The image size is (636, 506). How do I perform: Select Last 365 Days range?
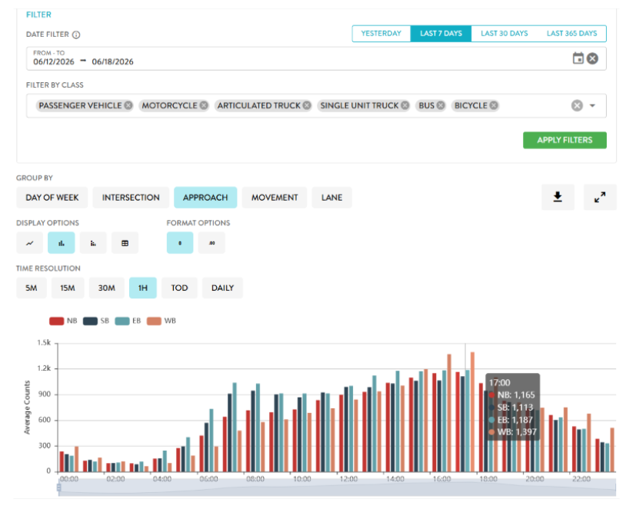[571, 33]
